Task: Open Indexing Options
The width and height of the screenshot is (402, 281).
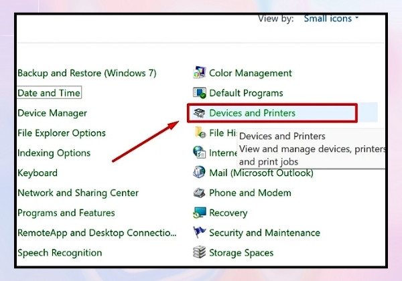Action: [54, 153]
